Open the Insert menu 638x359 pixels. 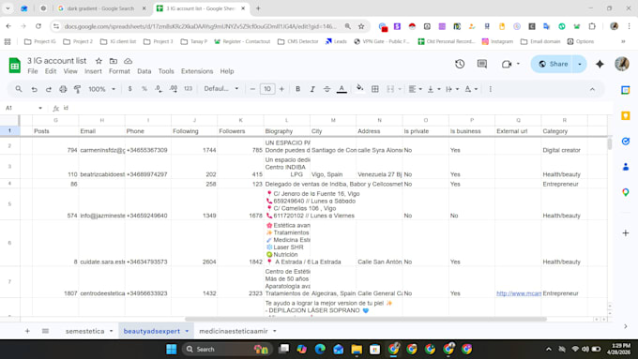93,71
